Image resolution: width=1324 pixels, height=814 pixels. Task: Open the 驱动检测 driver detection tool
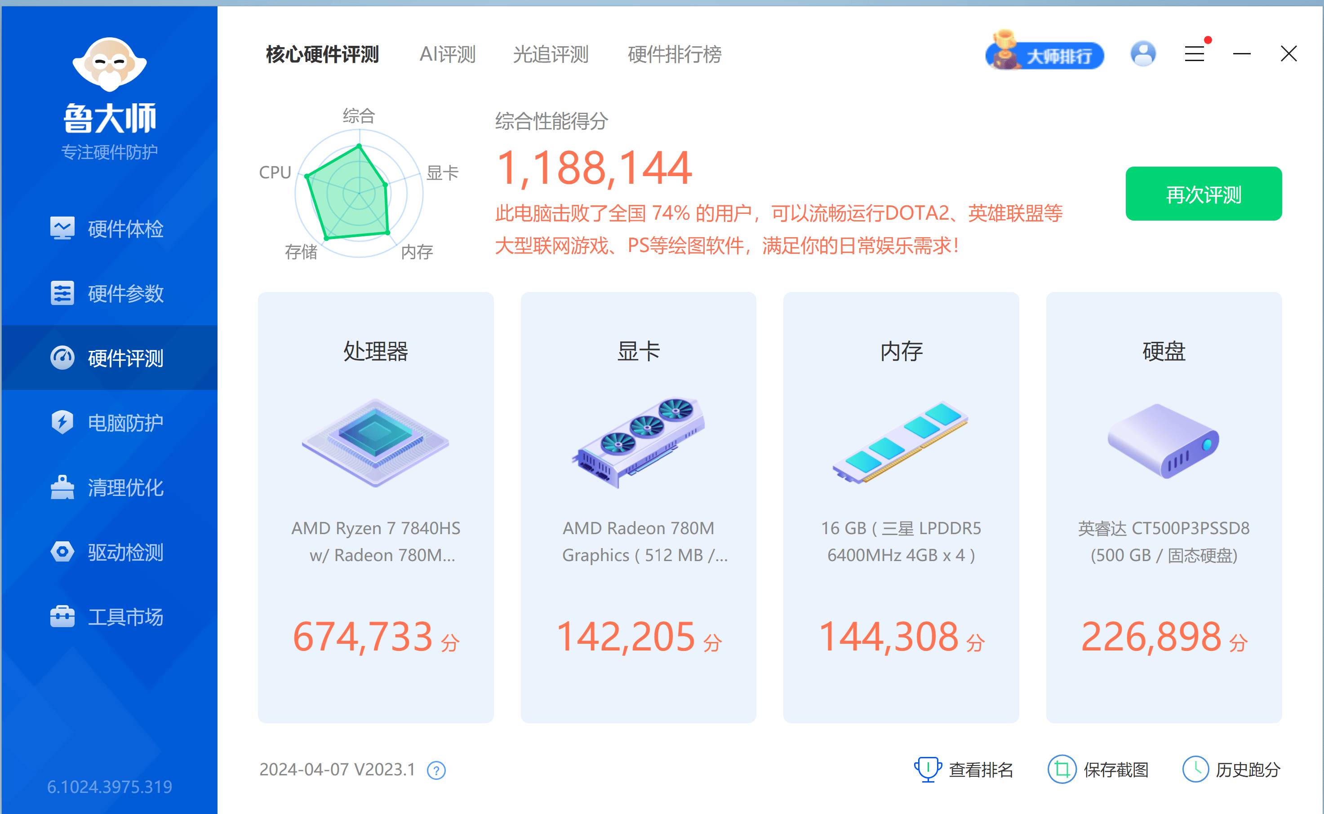125,553
